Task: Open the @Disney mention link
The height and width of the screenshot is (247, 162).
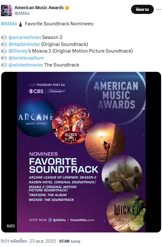Action: coord(18,51)
